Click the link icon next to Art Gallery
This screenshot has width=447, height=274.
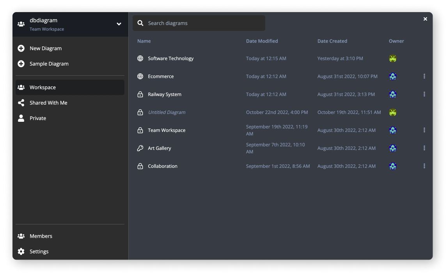pyautogui.click(x=140, y=148)
